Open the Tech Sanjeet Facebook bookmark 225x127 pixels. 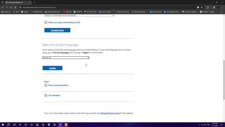[x=172, y=12]
